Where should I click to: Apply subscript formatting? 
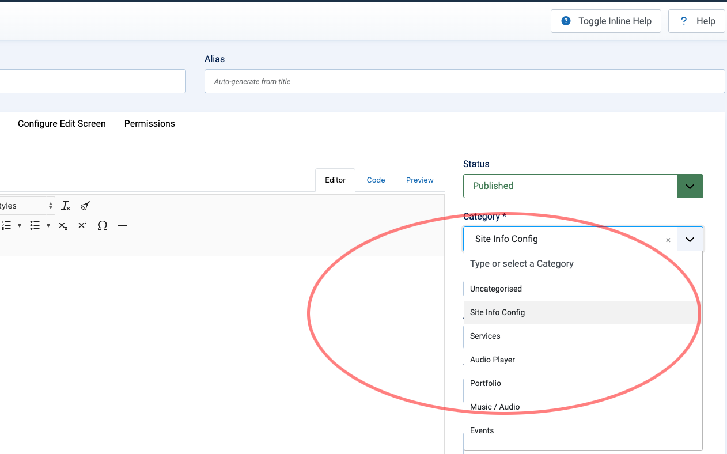pyautogui.click(x=63, y=225)
